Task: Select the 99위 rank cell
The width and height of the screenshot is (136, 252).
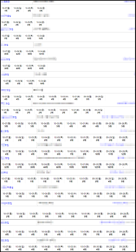Action: (x=30, y=54)
